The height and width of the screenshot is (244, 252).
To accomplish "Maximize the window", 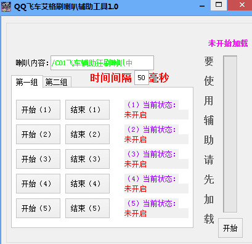I will (x=219, y=4).
